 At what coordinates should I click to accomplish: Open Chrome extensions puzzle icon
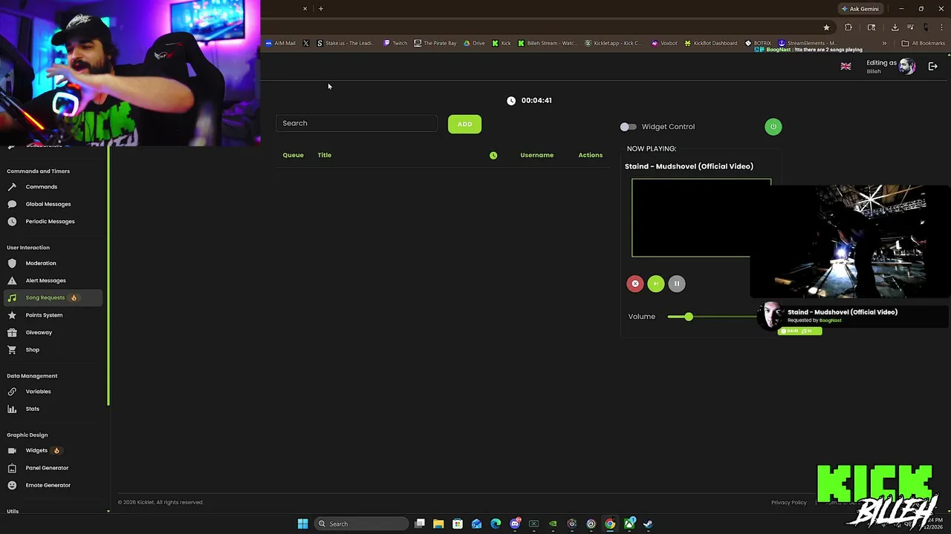[848, 27]
